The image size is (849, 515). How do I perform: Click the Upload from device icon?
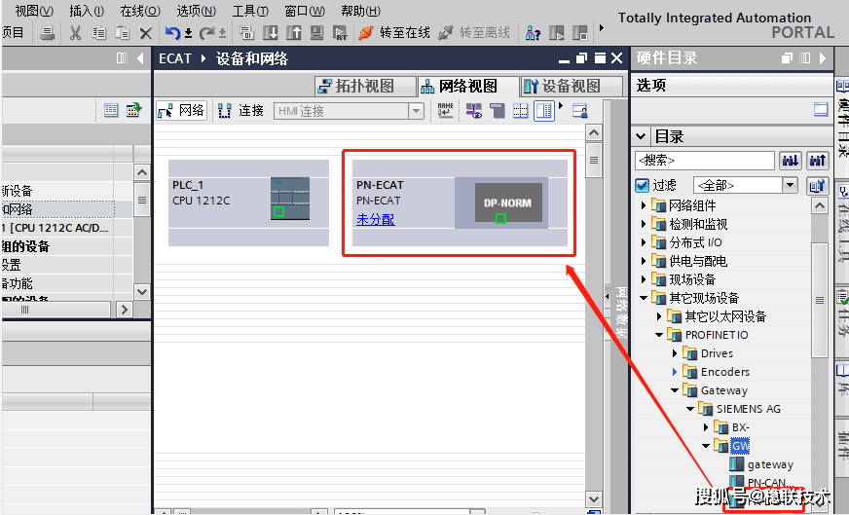(x=293, y=33)
